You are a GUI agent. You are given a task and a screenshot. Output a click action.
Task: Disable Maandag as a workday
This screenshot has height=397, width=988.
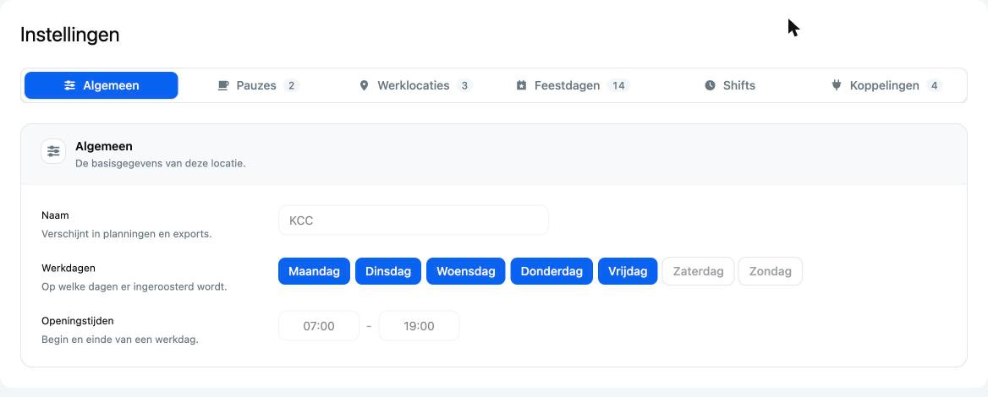pyautogui.click(x=314, y=271)
